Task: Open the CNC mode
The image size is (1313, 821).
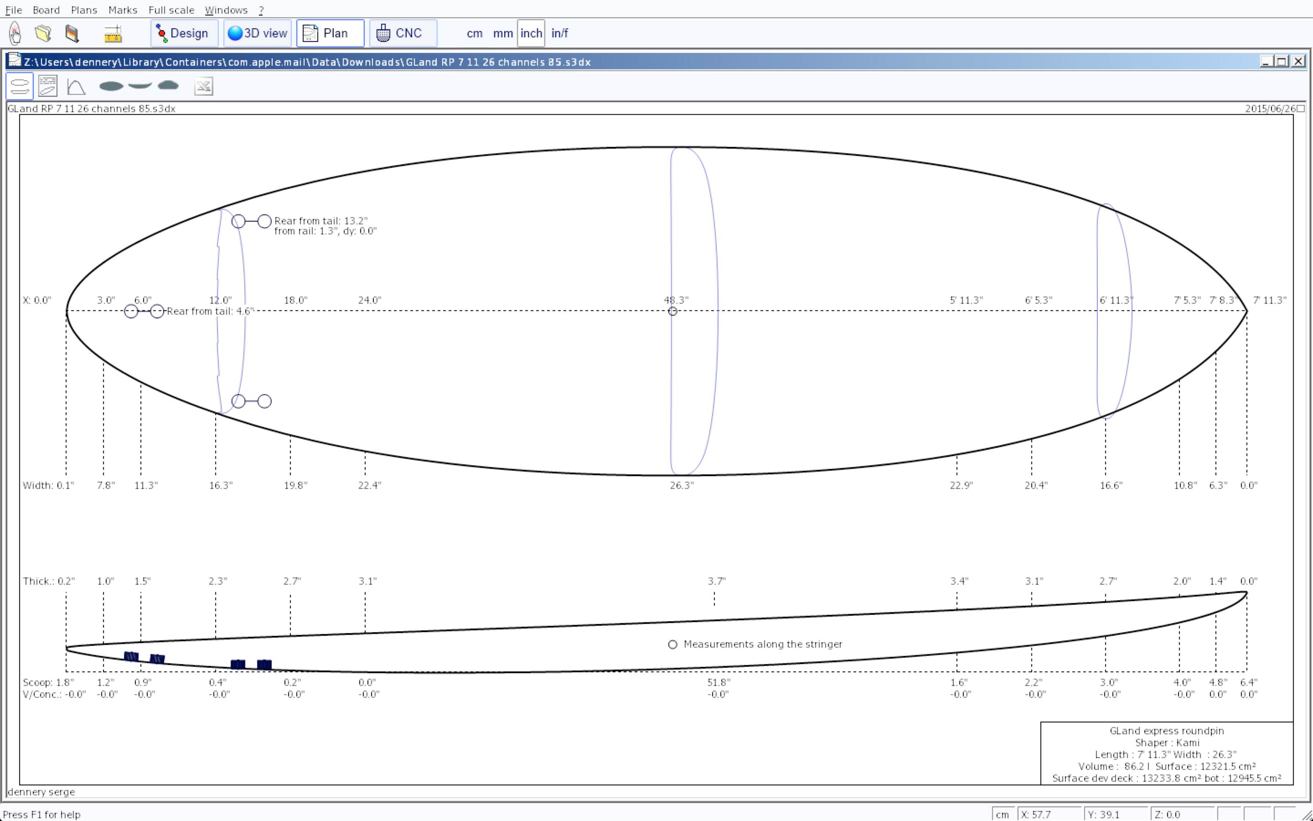Action: click(403, 33)
